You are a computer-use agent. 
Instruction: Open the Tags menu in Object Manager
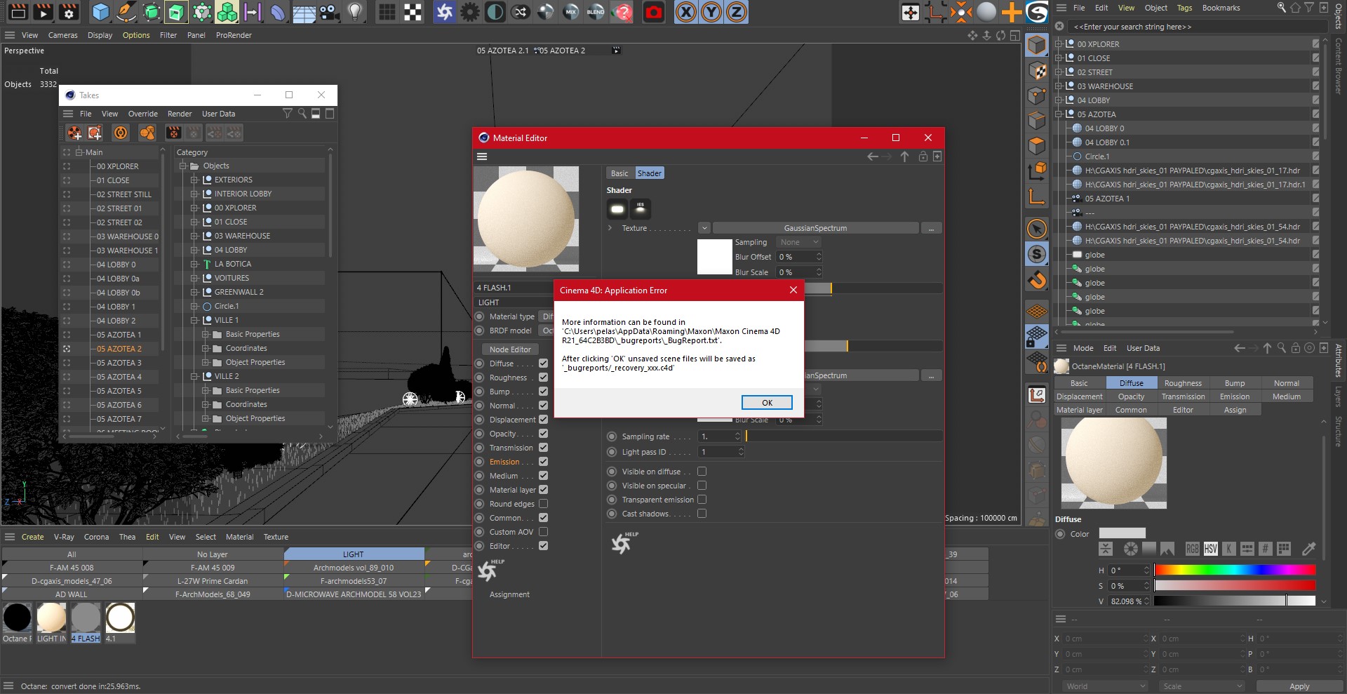coord(1184,8)
